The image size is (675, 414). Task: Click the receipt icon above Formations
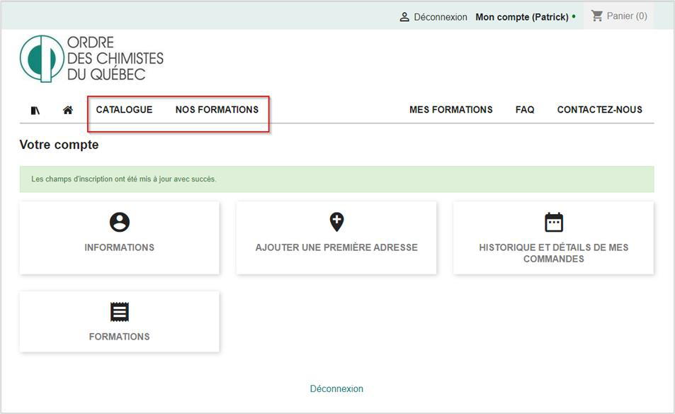click(x=120, y=312)
